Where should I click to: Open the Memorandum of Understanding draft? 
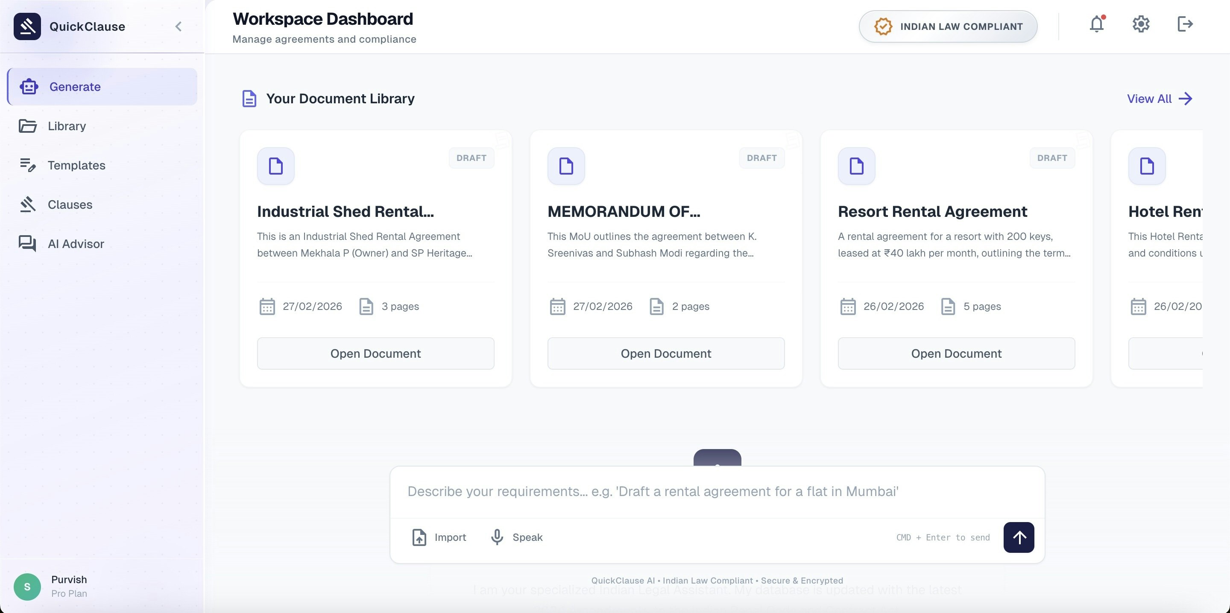[x=666, y=353]
